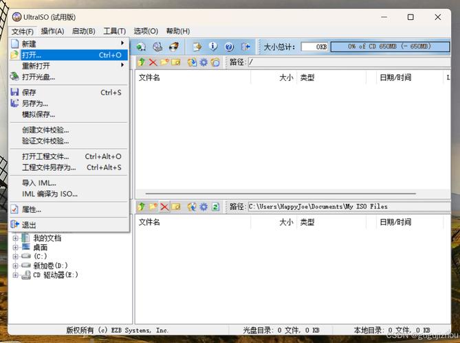Viewport: 460px width, 343px height.
Task: Select IML 编译为 ISO... menu entry
Action: (x=69, y=194)
